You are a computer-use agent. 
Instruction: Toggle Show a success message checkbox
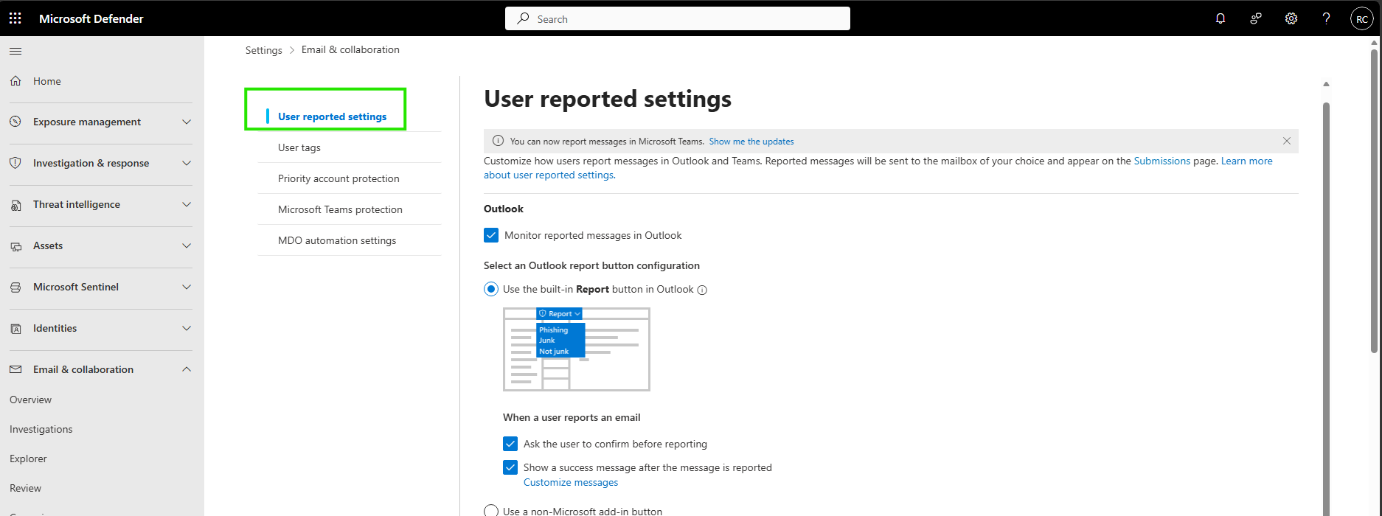coord(510,467)
